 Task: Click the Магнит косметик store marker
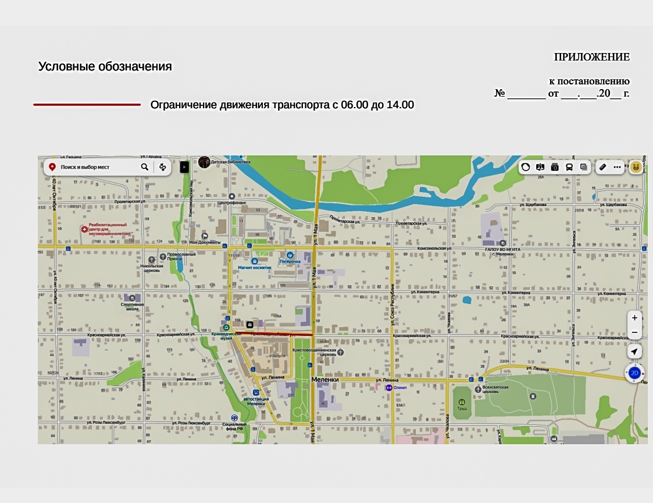(x=255, y=261)
